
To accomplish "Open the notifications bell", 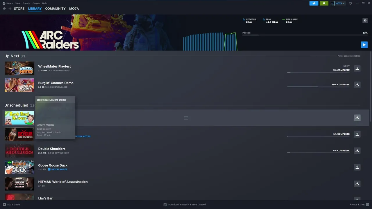I will [324, 3].
